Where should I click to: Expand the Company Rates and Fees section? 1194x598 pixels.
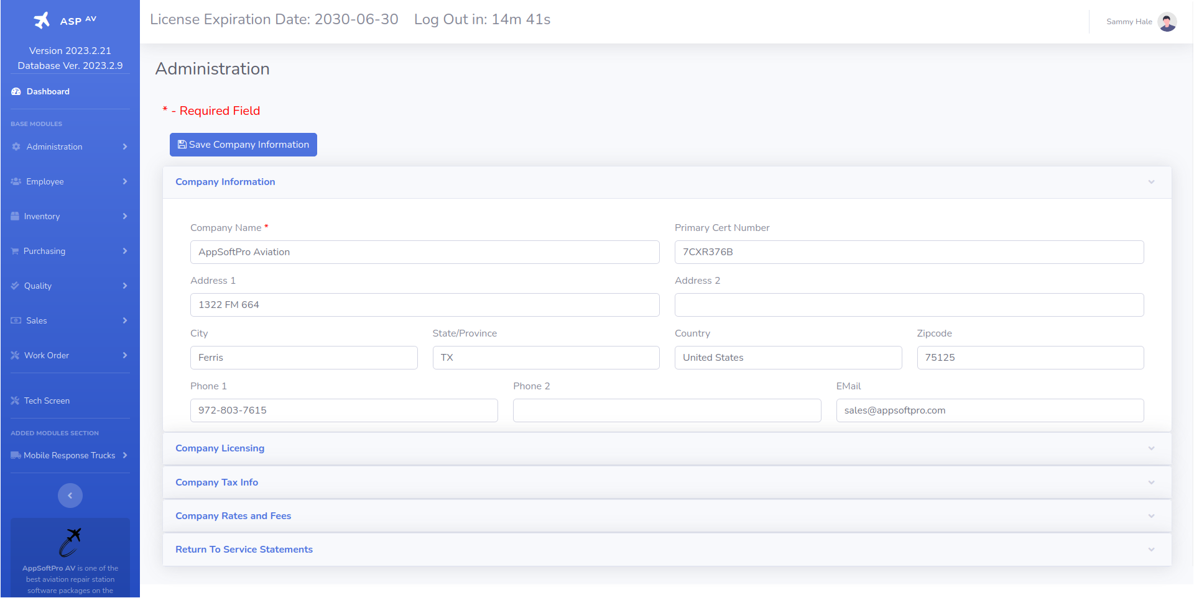233,516
